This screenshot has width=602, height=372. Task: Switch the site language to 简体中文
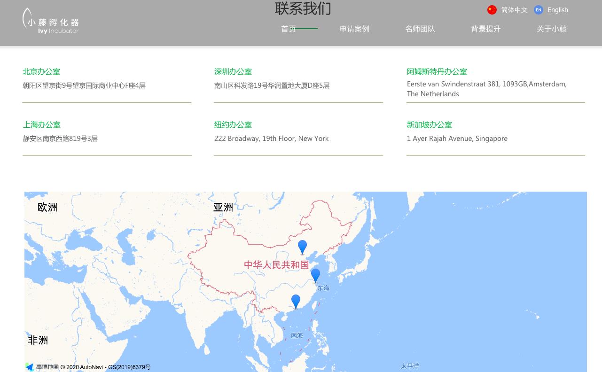pyautogui.click(x=514, y=10)
